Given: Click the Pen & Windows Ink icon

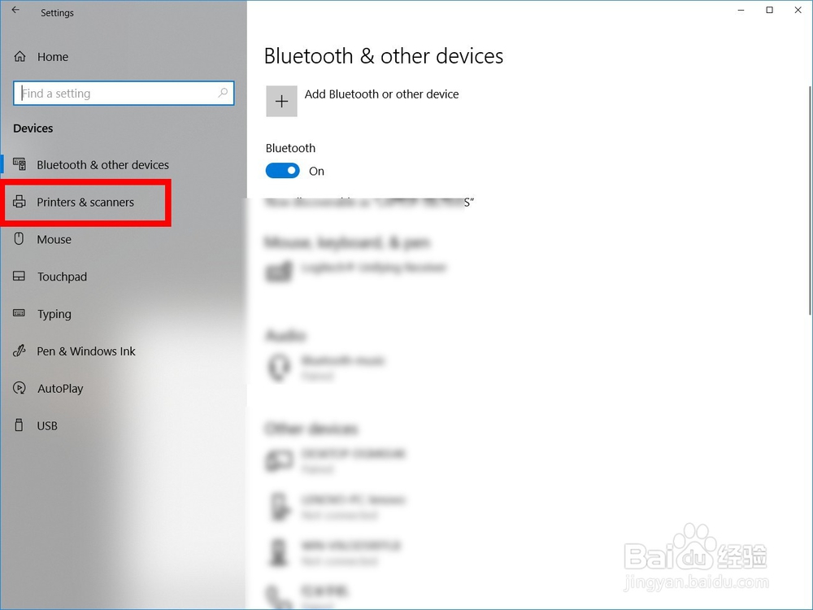Looking at the screenshot, I should tap(20, 351).
